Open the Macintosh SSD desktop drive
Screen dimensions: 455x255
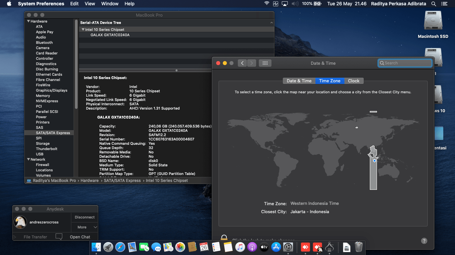pos(433,25)
